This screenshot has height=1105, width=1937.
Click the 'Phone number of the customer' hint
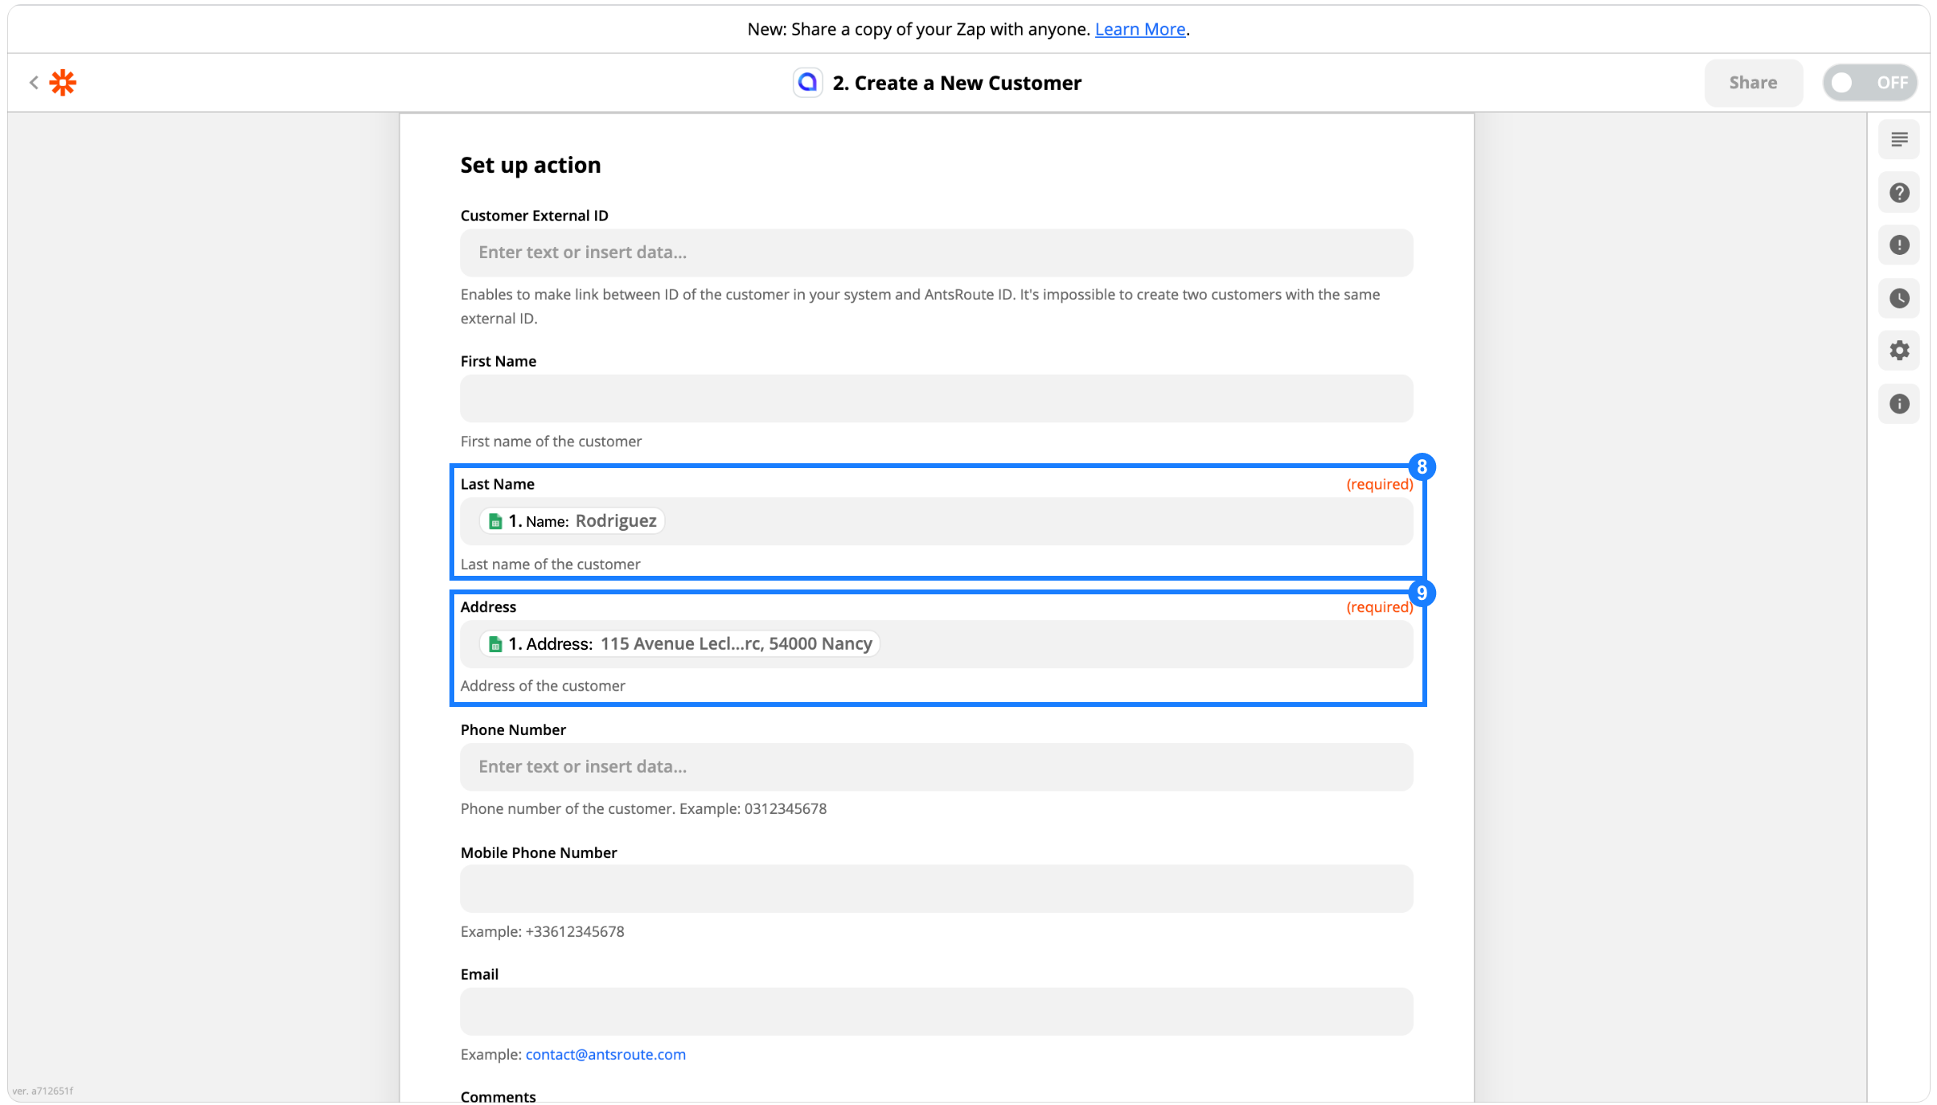click(643, 808)
